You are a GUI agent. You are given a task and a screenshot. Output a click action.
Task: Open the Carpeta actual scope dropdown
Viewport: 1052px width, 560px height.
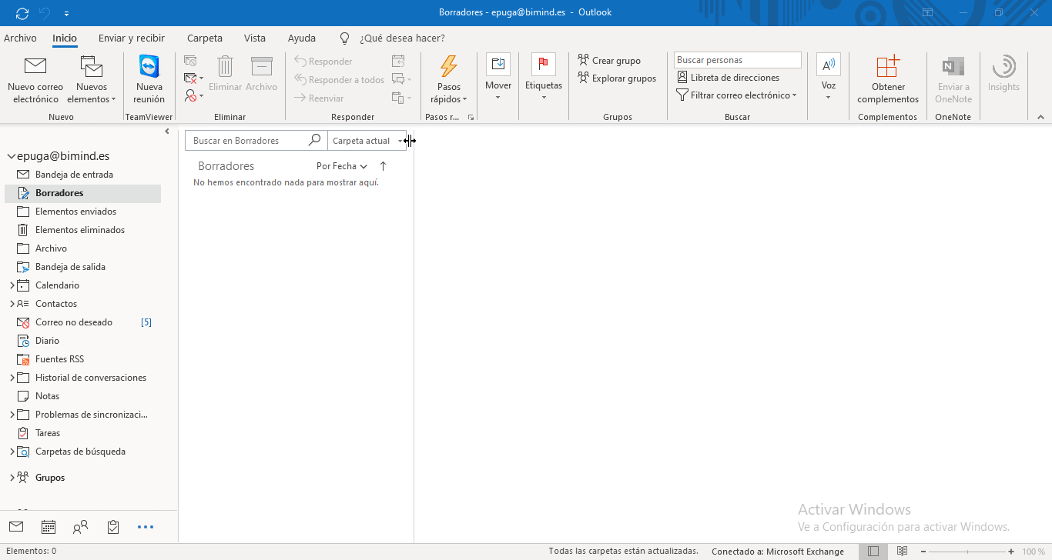coord(367,141)
